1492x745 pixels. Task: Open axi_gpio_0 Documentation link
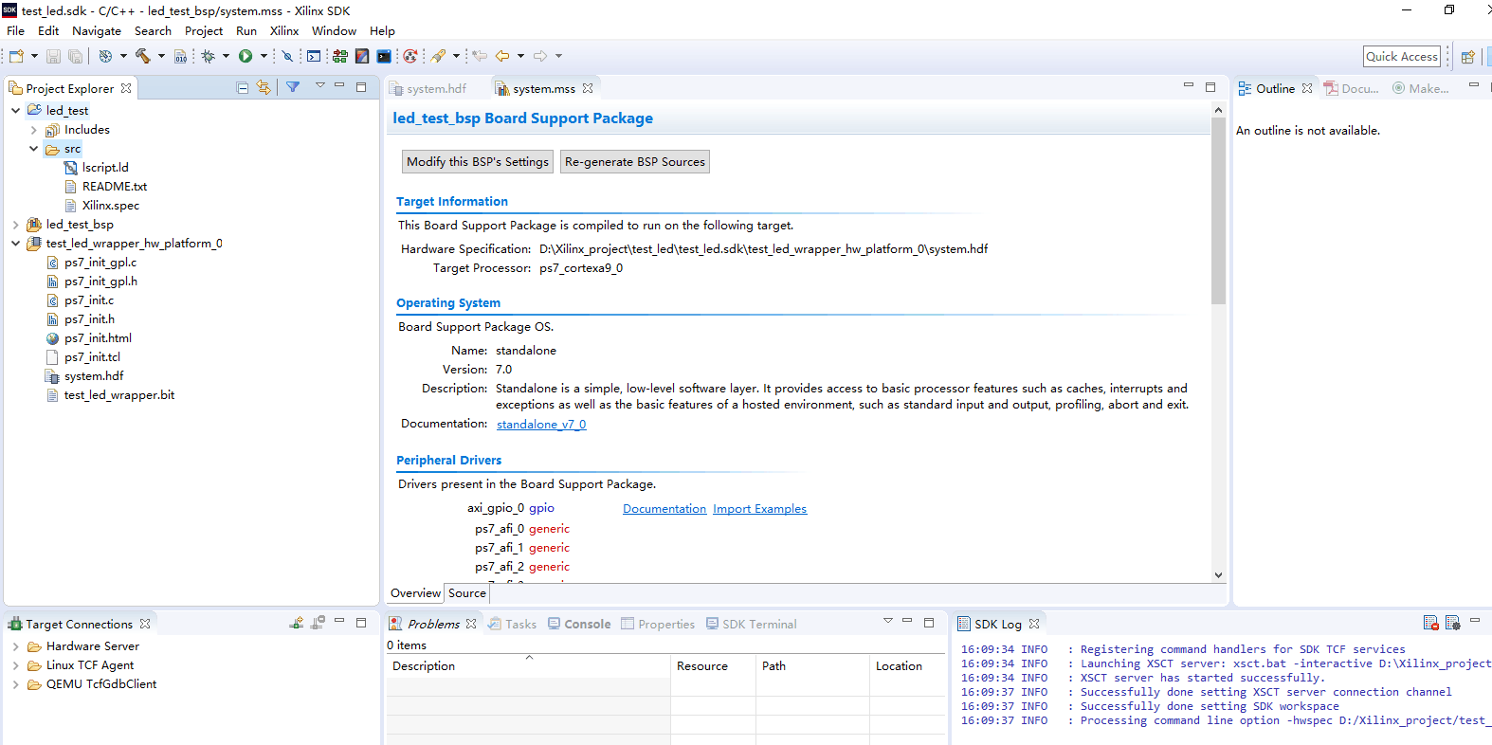(x=664, y=509)
